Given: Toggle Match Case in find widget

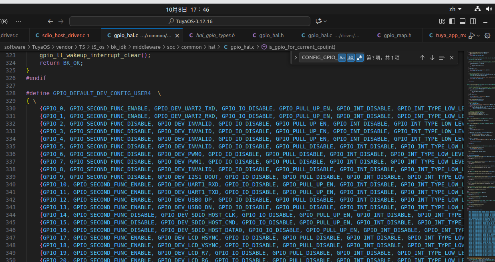Looking at the screenshot, I should pyautogui.click(x=342, y=58).
